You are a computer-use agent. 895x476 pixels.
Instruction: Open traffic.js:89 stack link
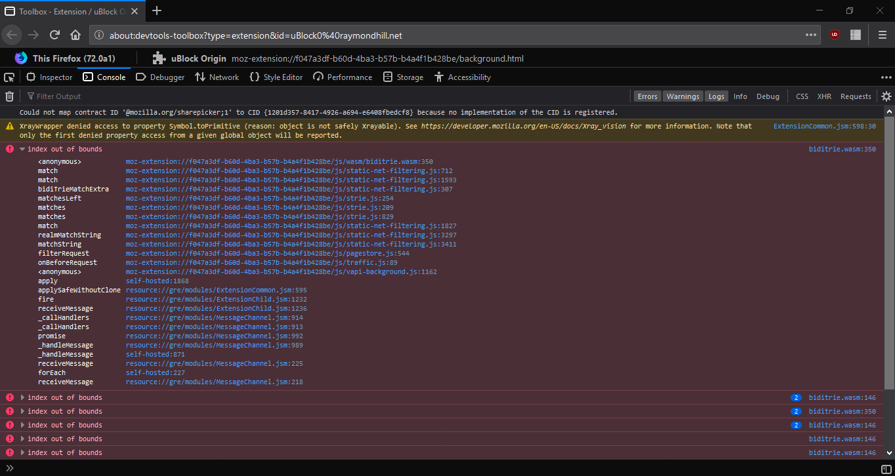point(262,262)
